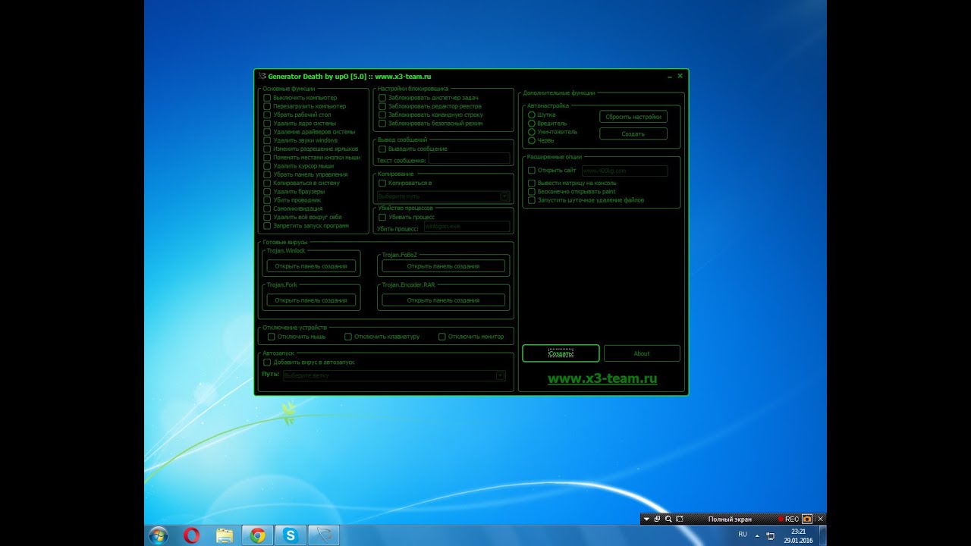Image resolution: width=971 pixels, height=546 pixels.
Task: Click the 'Убить процесс' winlogon.exe field
Action: tap(467, 227)
